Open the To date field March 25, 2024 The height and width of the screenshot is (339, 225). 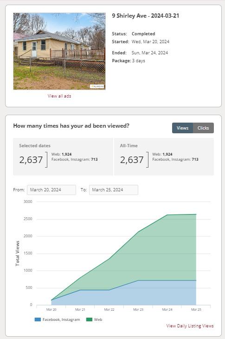click(x=114, y=190)
